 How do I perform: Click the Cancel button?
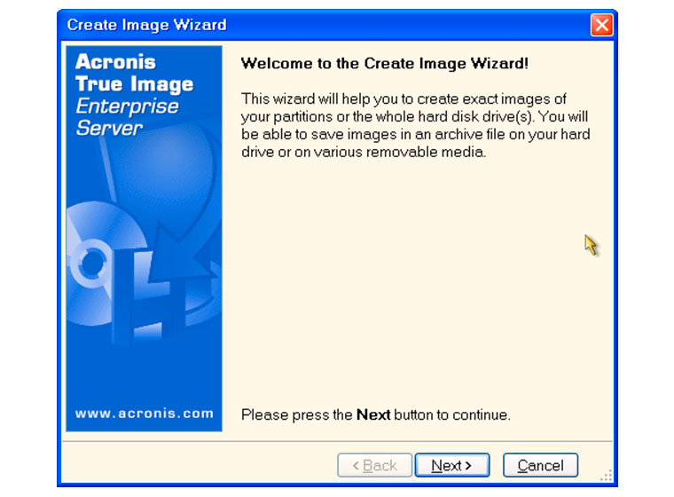coord(540,465)
